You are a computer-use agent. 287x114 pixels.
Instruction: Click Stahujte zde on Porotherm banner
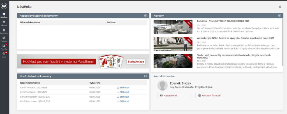136,61
